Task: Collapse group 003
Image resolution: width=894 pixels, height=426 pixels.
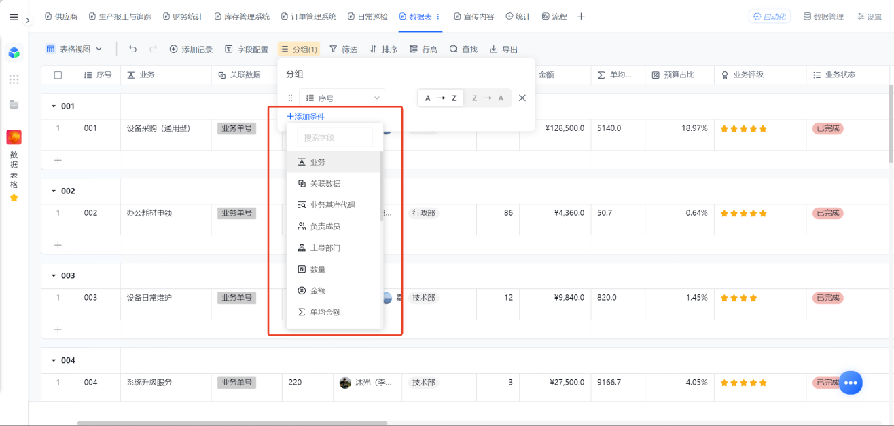Action: coord(54,275)
